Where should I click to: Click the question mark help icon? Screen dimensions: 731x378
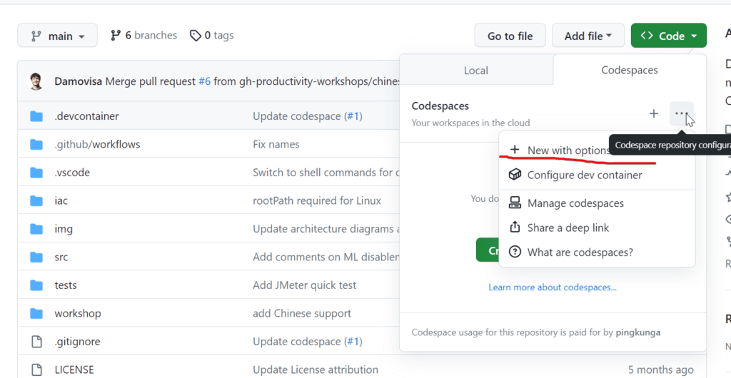515,252
